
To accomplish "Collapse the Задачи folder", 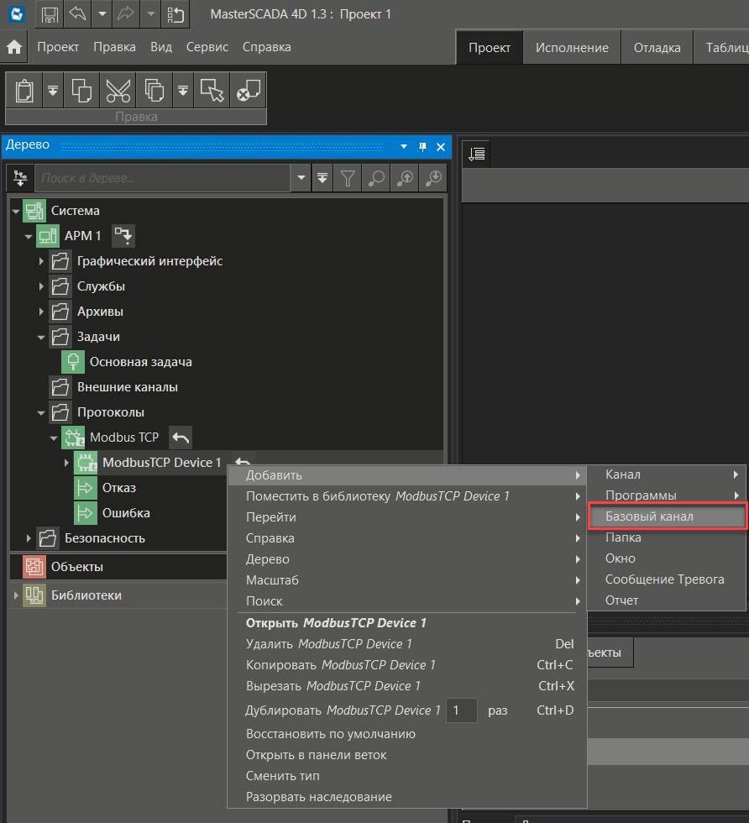I will (41, 338).
